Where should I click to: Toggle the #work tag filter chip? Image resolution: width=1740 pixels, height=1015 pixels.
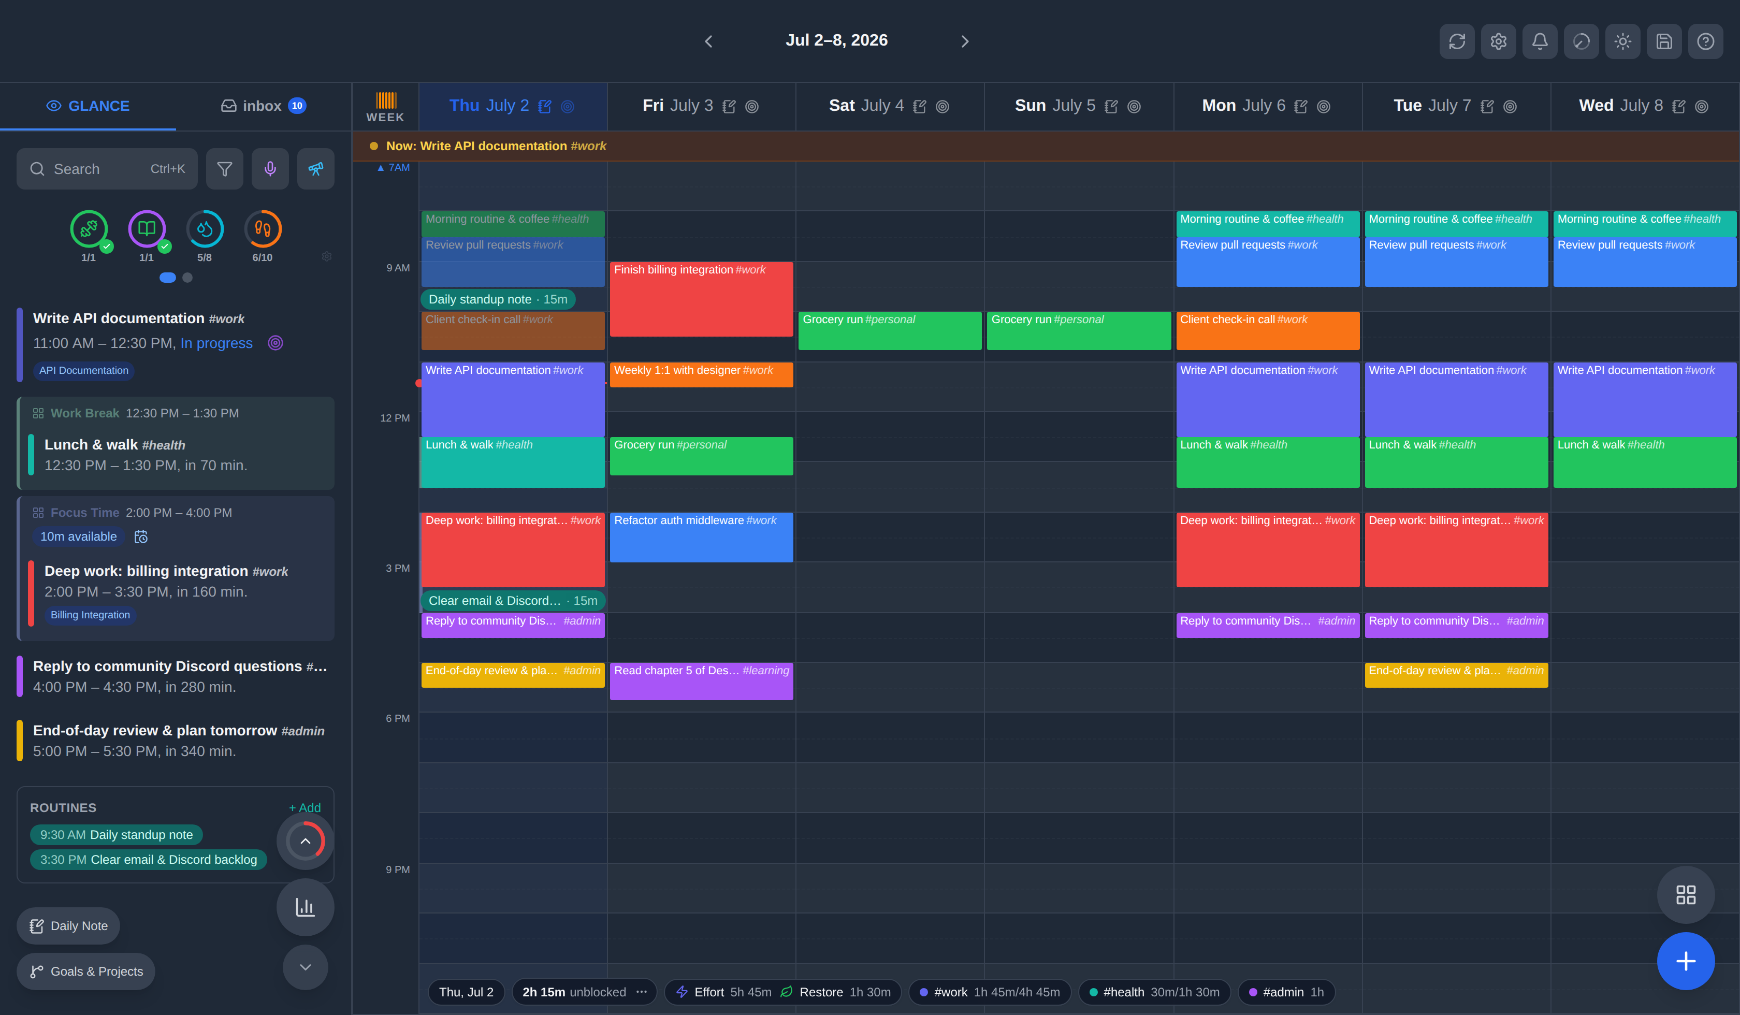(990, 992)
